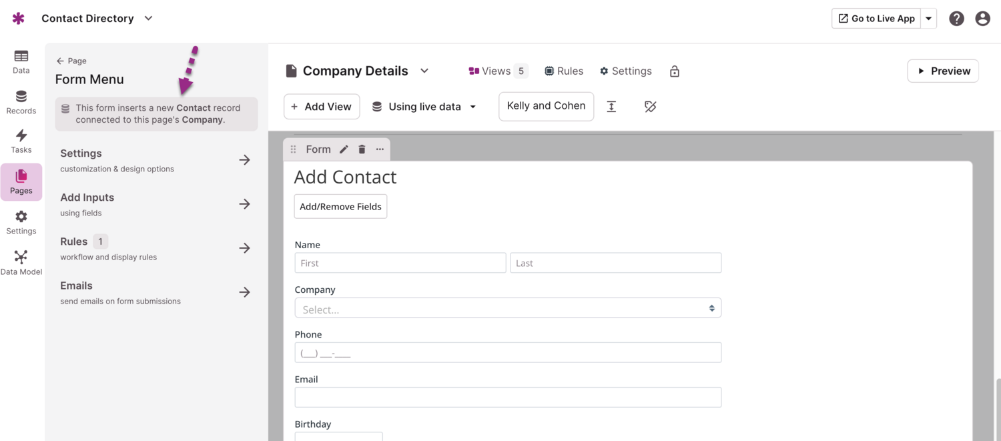Image resolution: width=1001 pixels, height=441 pixels.
Task: Open the user account profile icon
Action: [982, 19]
